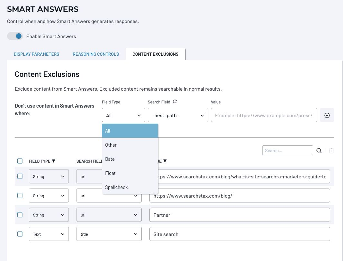This screenshot has width=343, height=261.
Task: Tick the checkbox for the Site search row
Action: [20, 234]
